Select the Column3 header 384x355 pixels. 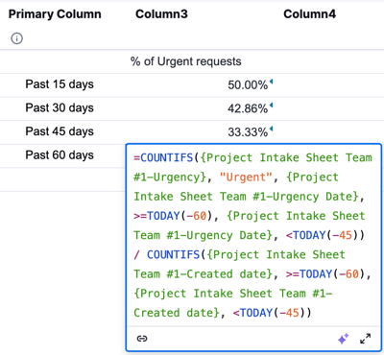tap(161, 14)
